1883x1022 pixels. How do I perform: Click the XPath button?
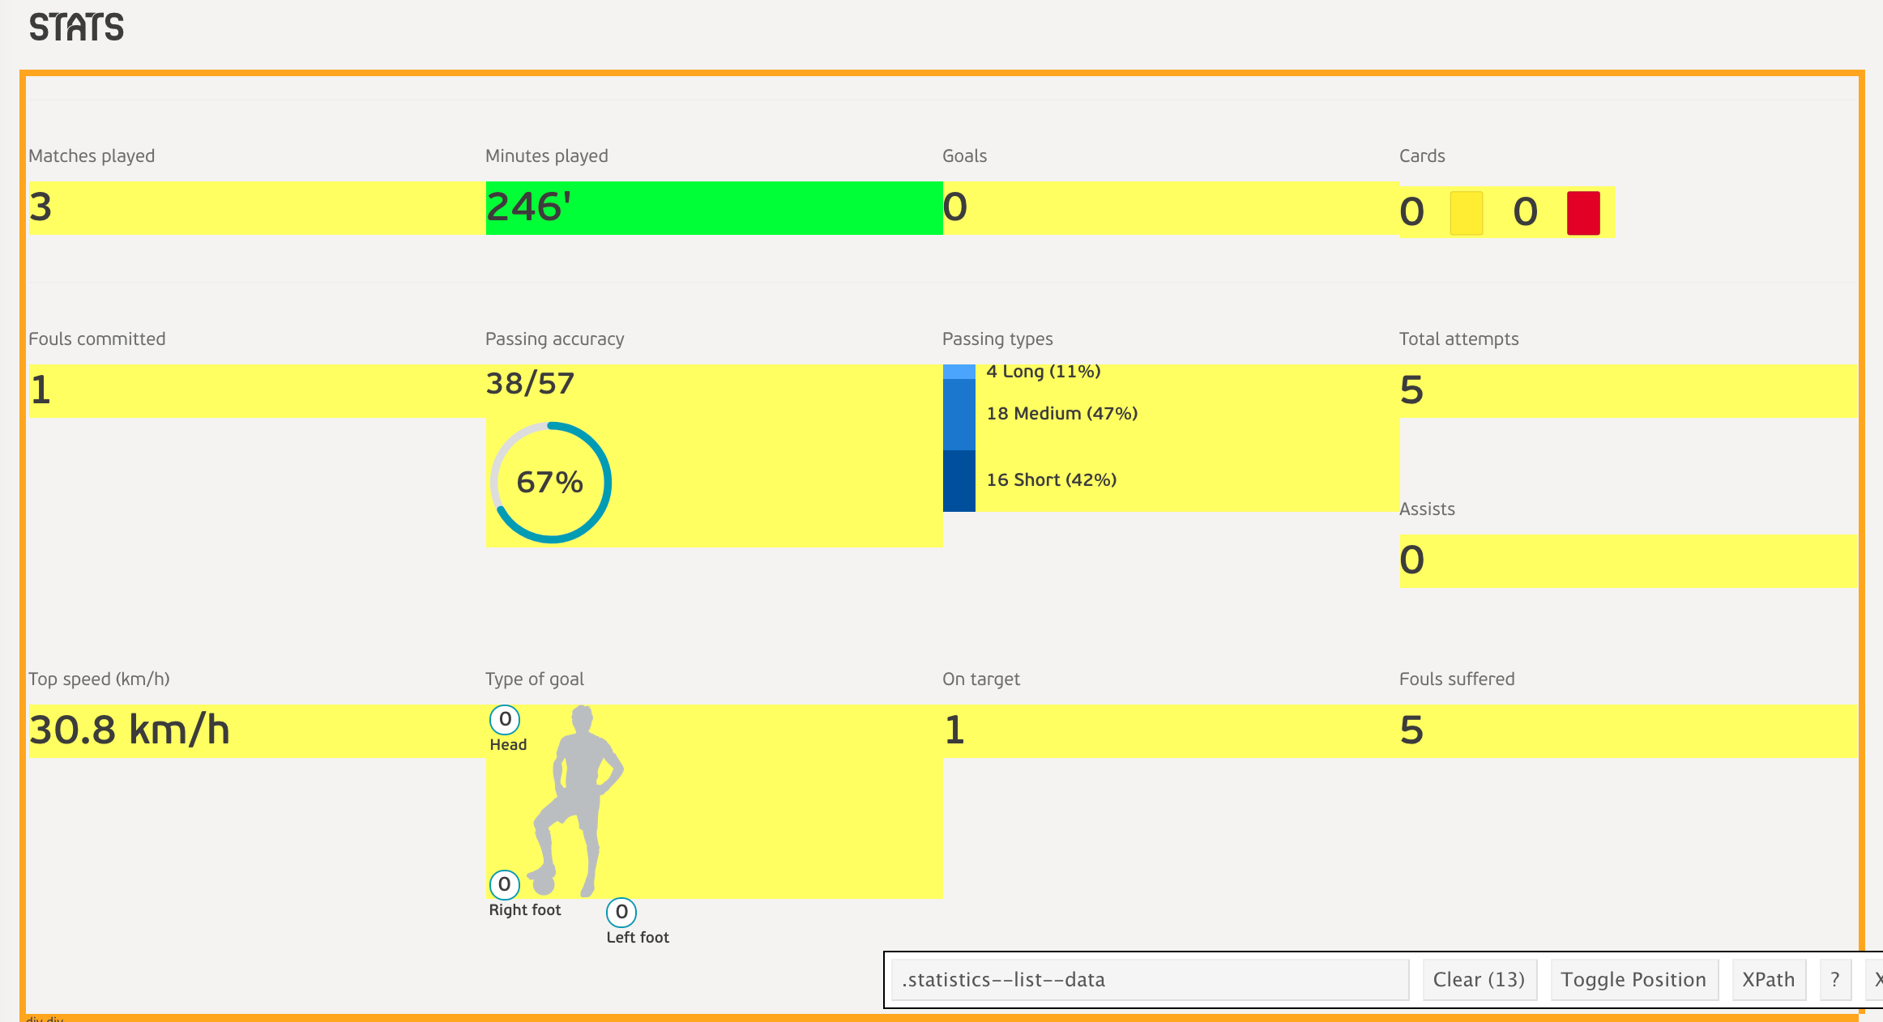[1769, 980]
